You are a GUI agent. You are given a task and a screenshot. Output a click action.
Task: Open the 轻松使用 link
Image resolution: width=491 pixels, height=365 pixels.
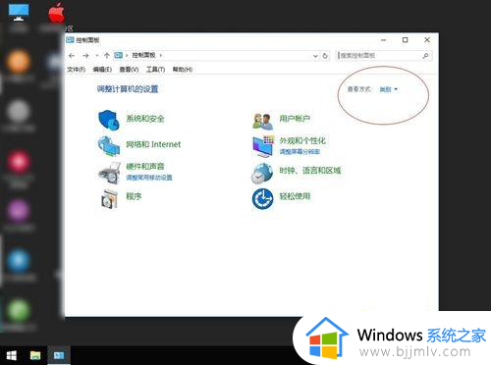[295, 196]
